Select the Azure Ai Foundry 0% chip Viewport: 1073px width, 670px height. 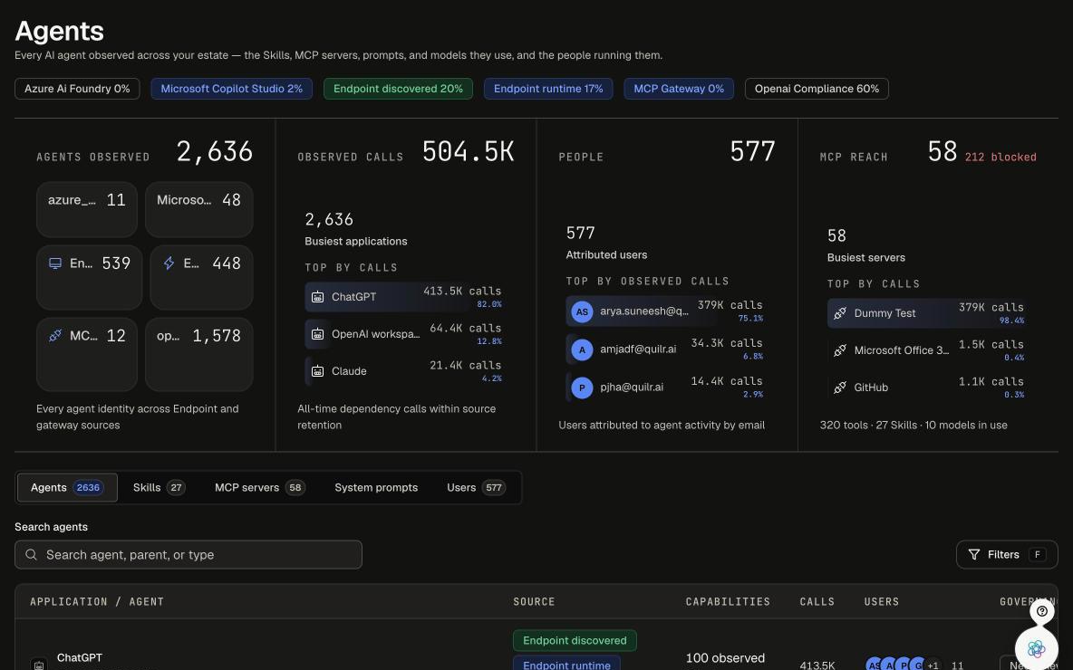pyautogui.click(x=77, y=89)
